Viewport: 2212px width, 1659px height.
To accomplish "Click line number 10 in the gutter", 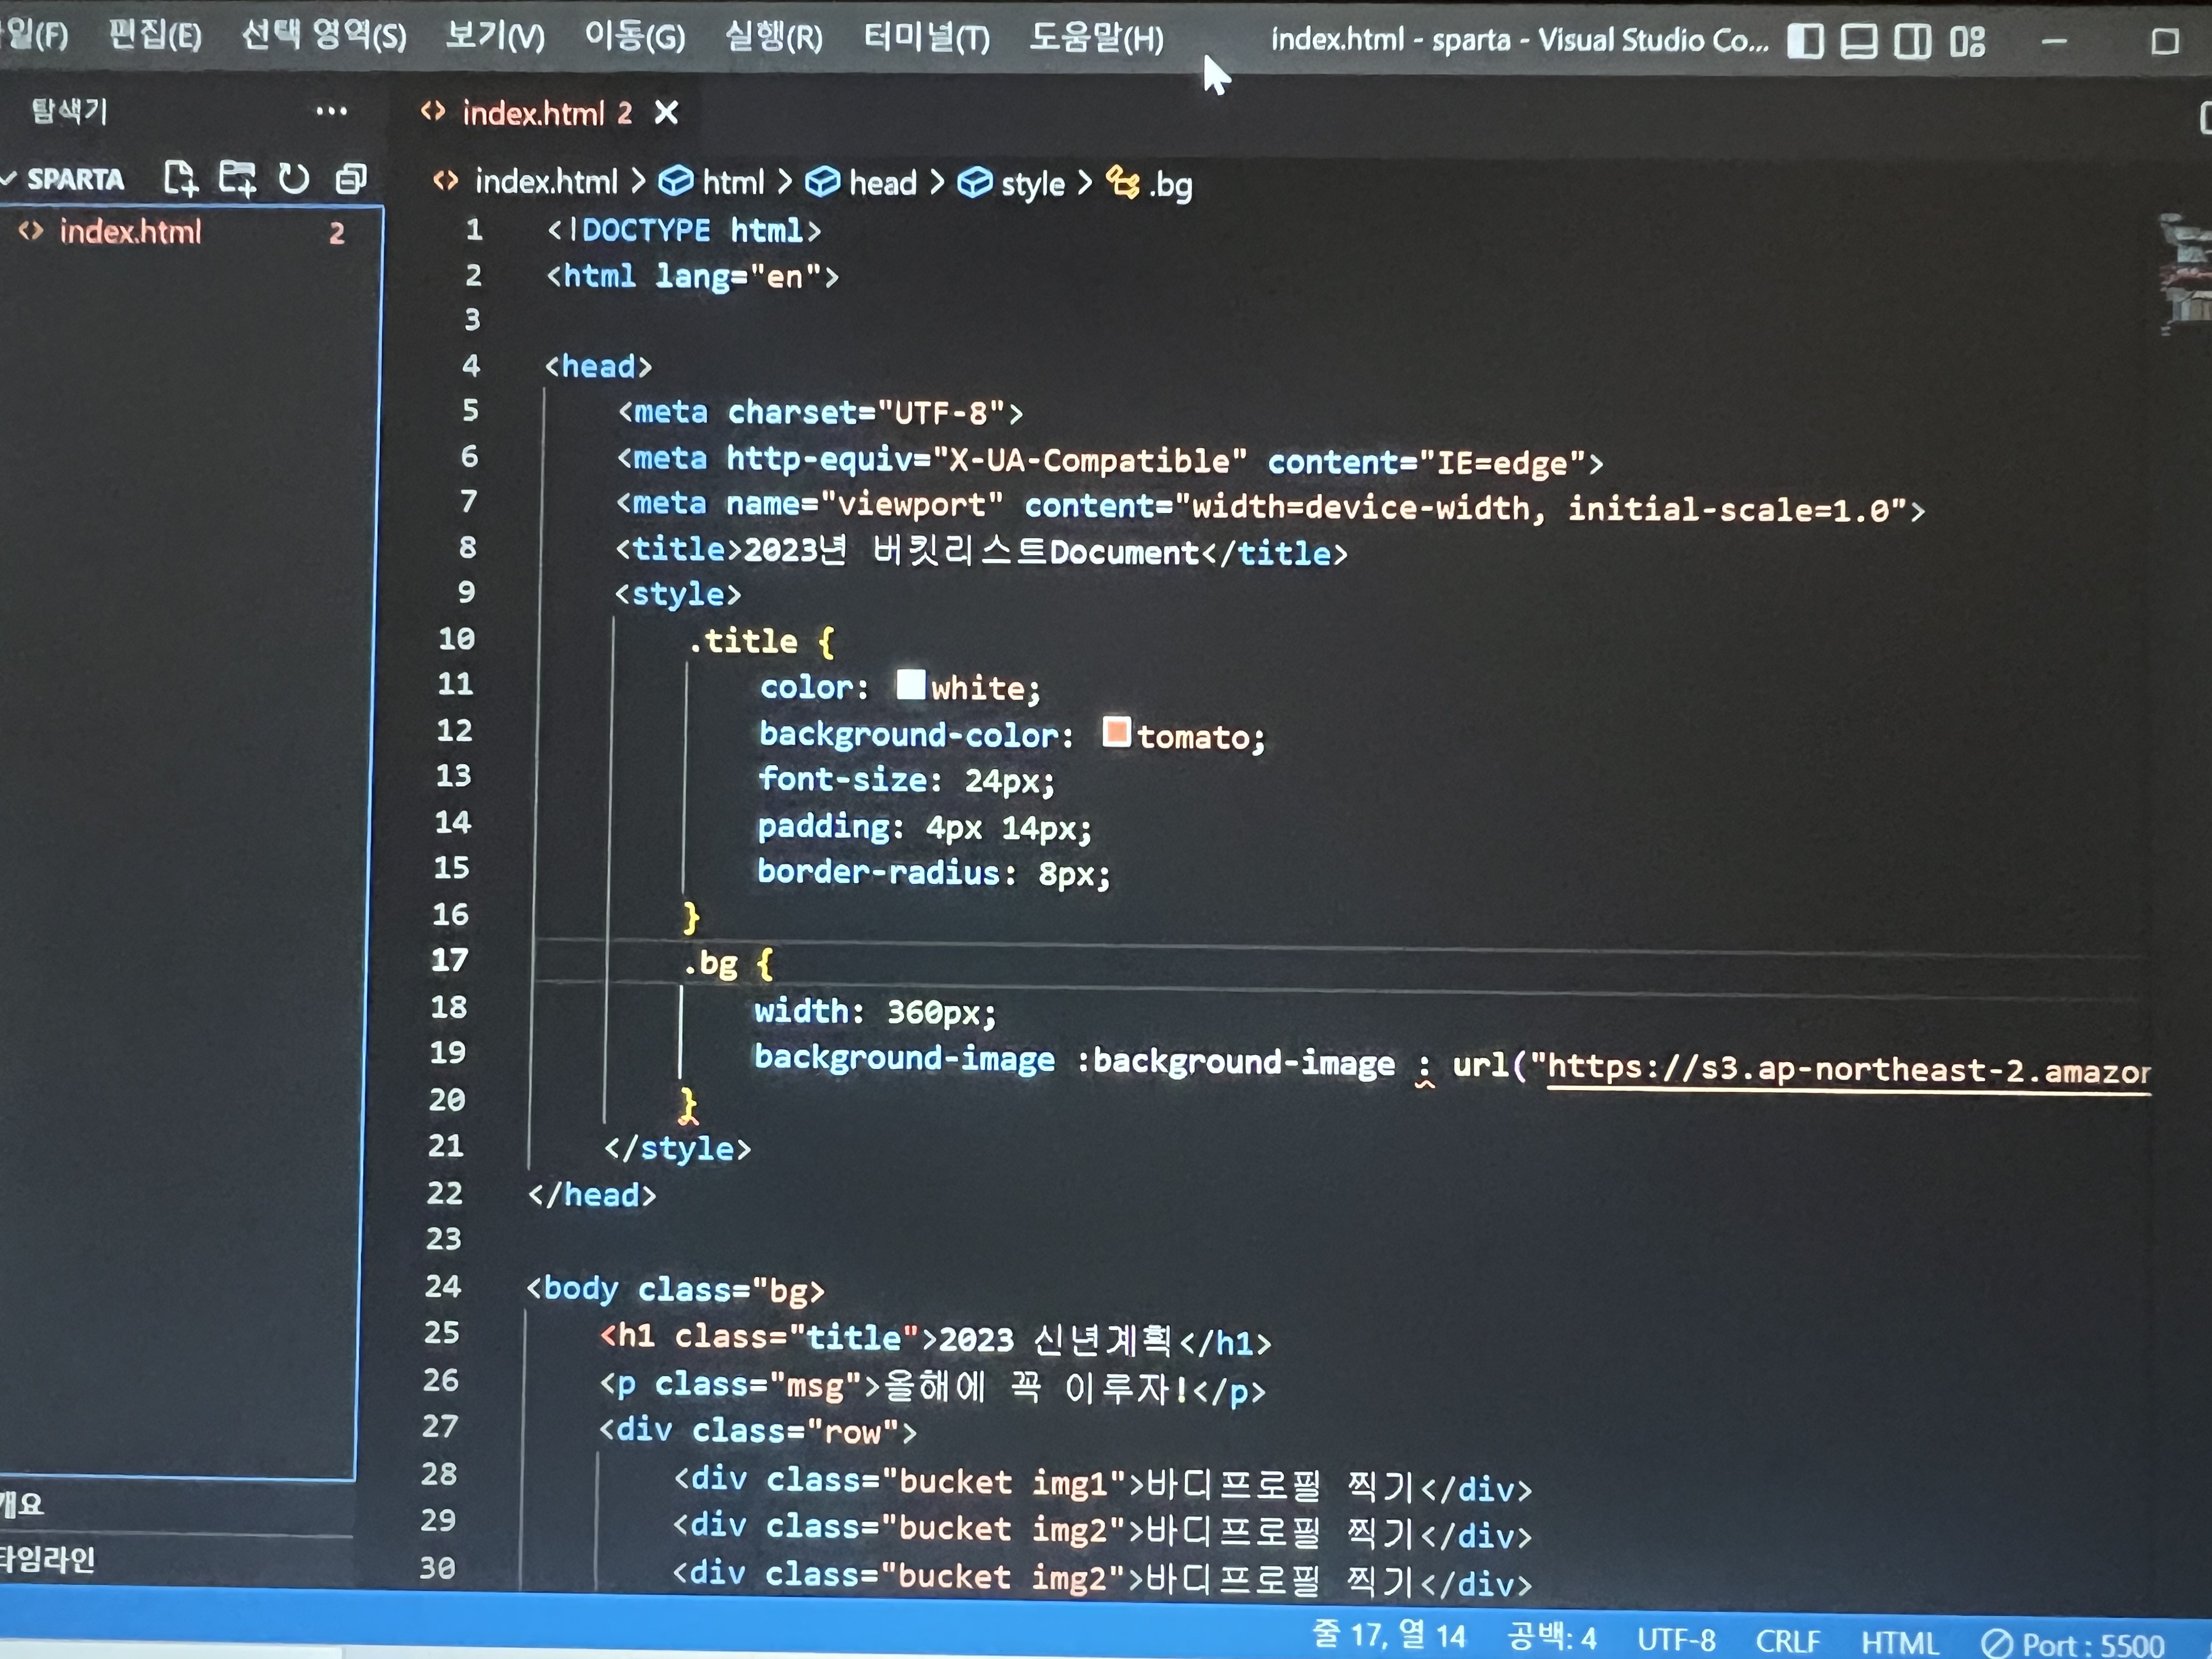I will [457, 638].
